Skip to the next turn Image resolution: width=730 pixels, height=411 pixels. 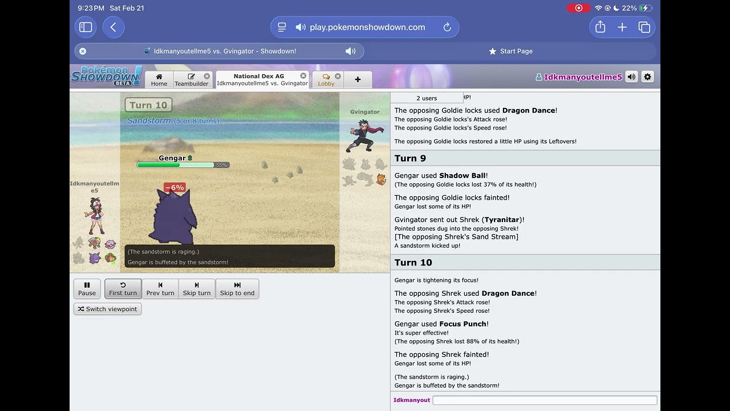(x=197, y=289)
